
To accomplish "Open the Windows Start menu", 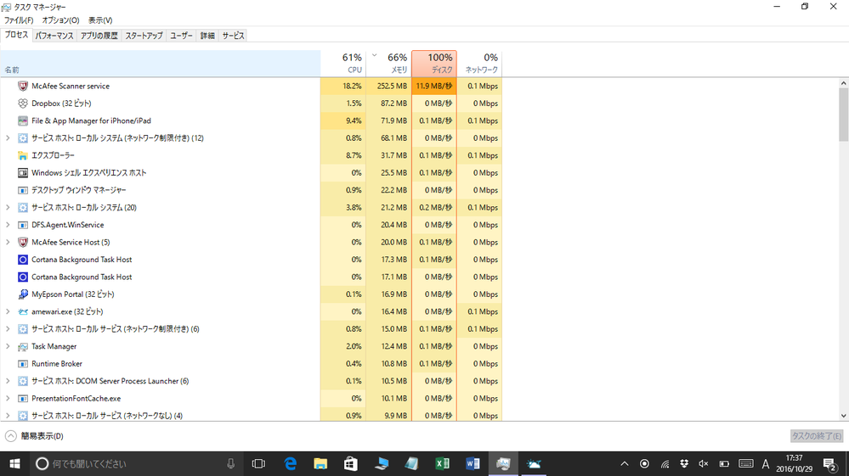I will (x=14, y=463).
